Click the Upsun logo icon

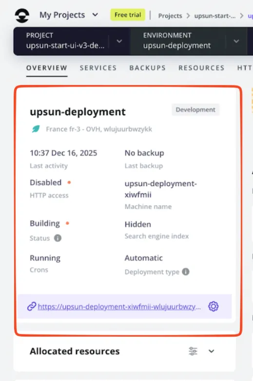[22, 16]
